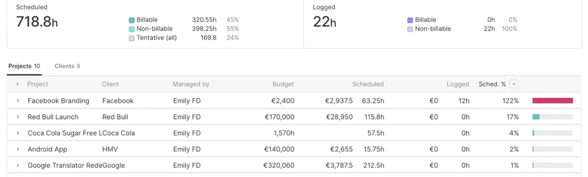Click the Budget column header
The width and height of the screenshot is (588, 177).
click(283, 84)
